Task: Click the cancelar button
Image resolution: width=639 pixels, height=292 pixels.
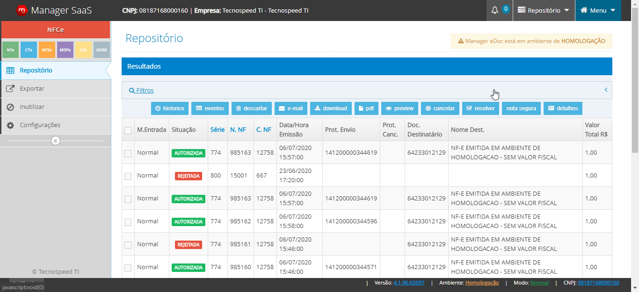Action: 440,108
